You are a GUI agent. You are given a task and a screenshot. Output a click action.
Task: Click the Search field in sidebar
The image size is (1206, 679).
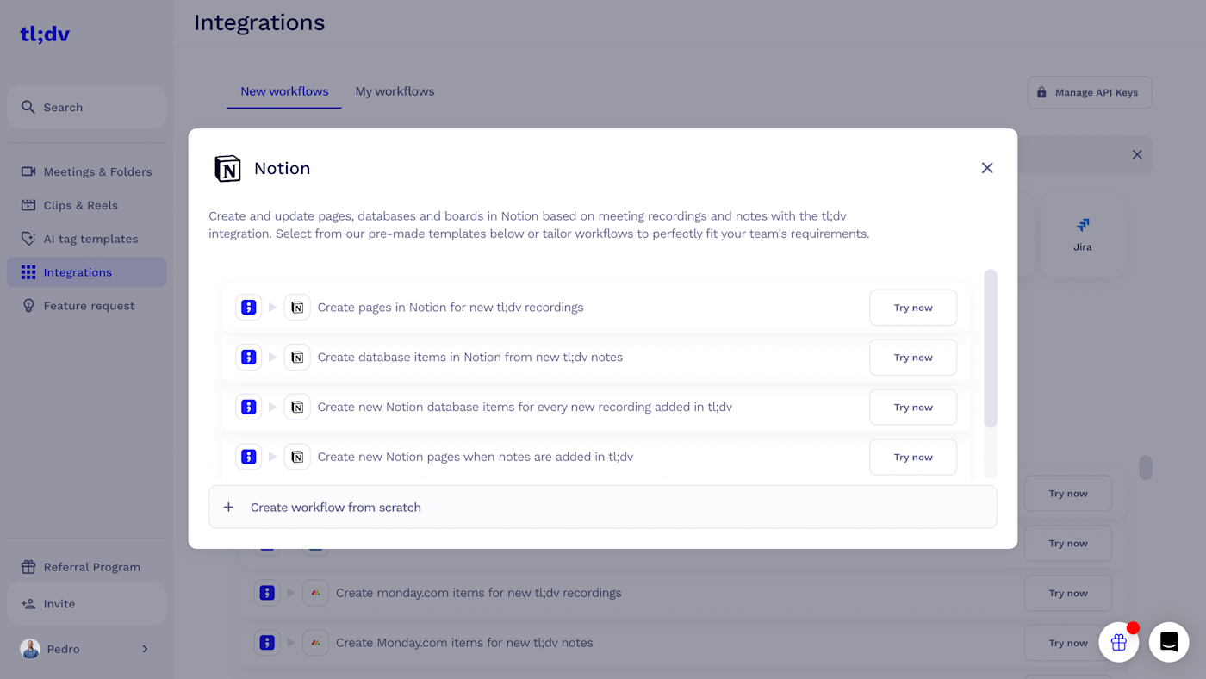86,108
